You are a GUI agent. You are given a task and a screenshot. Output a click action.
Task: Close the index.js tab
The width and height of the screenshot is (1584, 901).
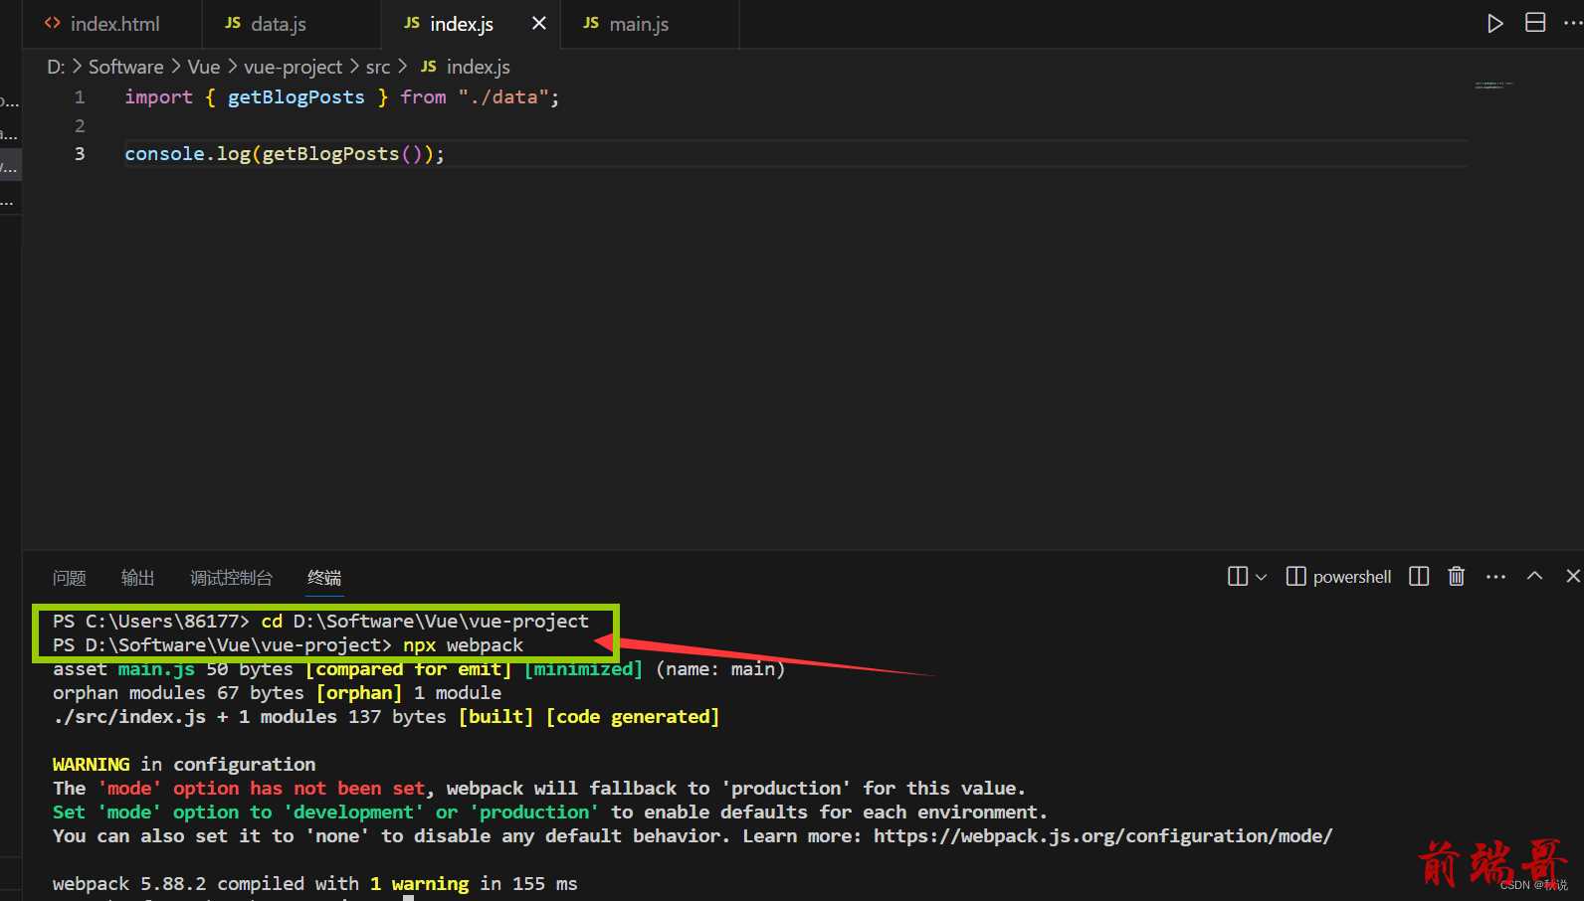pyautogui.click(x=539, y=23)
